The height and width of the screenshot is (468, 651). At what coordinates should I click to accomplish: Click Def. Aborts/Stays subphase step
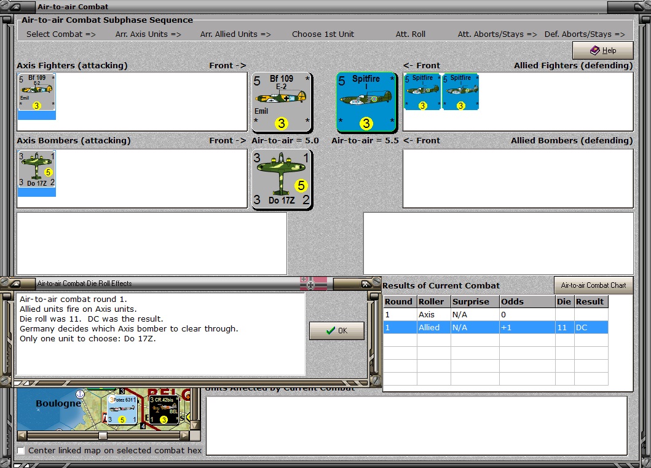tap(585, 34)
